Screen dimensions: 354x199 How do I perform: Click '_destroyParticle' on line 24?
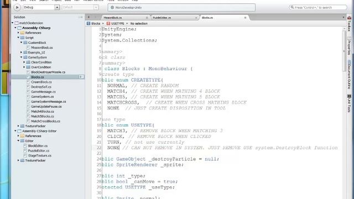click(173, 159)
